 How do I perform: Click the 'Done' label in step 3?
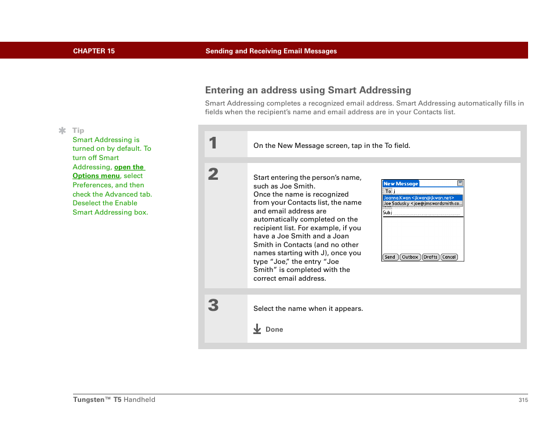(274, 329)
